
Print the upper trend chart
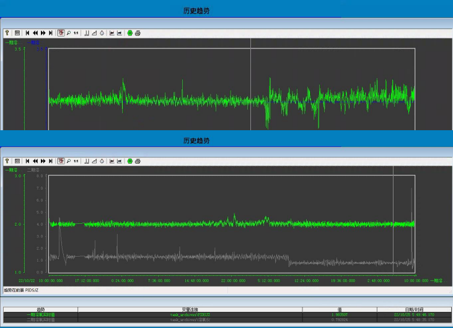(138, 33)
